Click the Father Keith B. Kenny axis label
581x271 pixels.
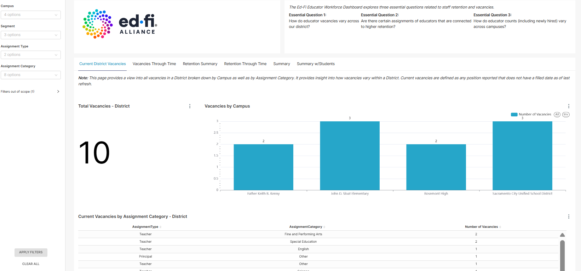(264, 194)
